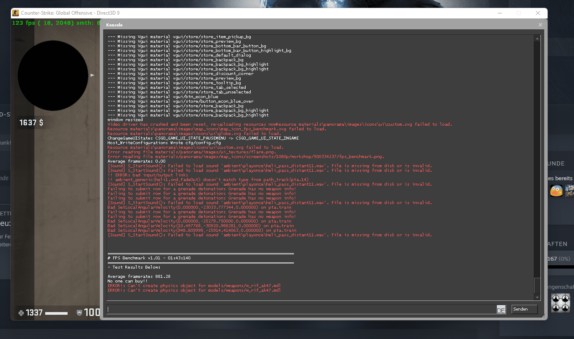
Task: Click 'Average framerate: 881.28' line
Action: (139, 276)
